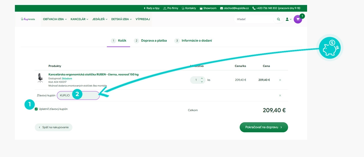This screenshot has width=364, height=157.
Task: Click the RUBEN chair thumbnail image
Action: pos(40,78)
